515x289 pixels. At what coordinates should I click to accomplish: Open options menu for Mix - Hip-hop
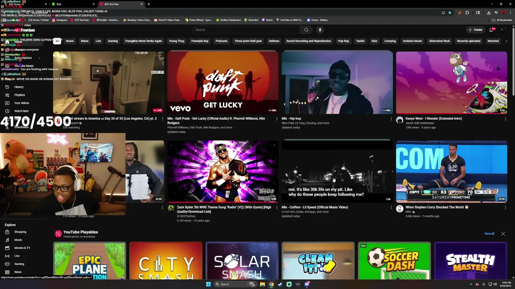pyautogui.click(x=391, y=119)
